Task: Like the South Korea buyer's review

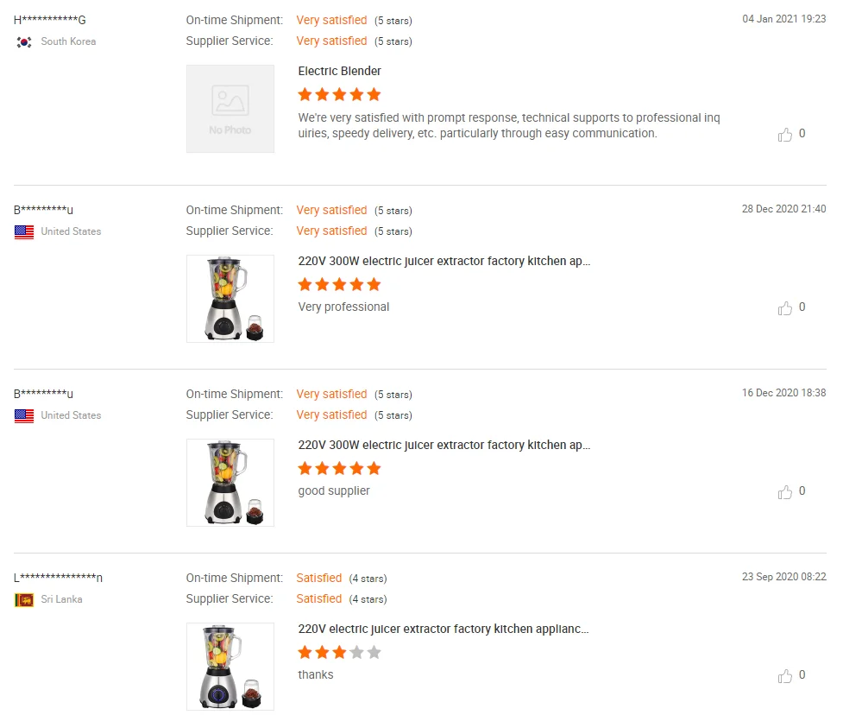Action: point(785,135)
